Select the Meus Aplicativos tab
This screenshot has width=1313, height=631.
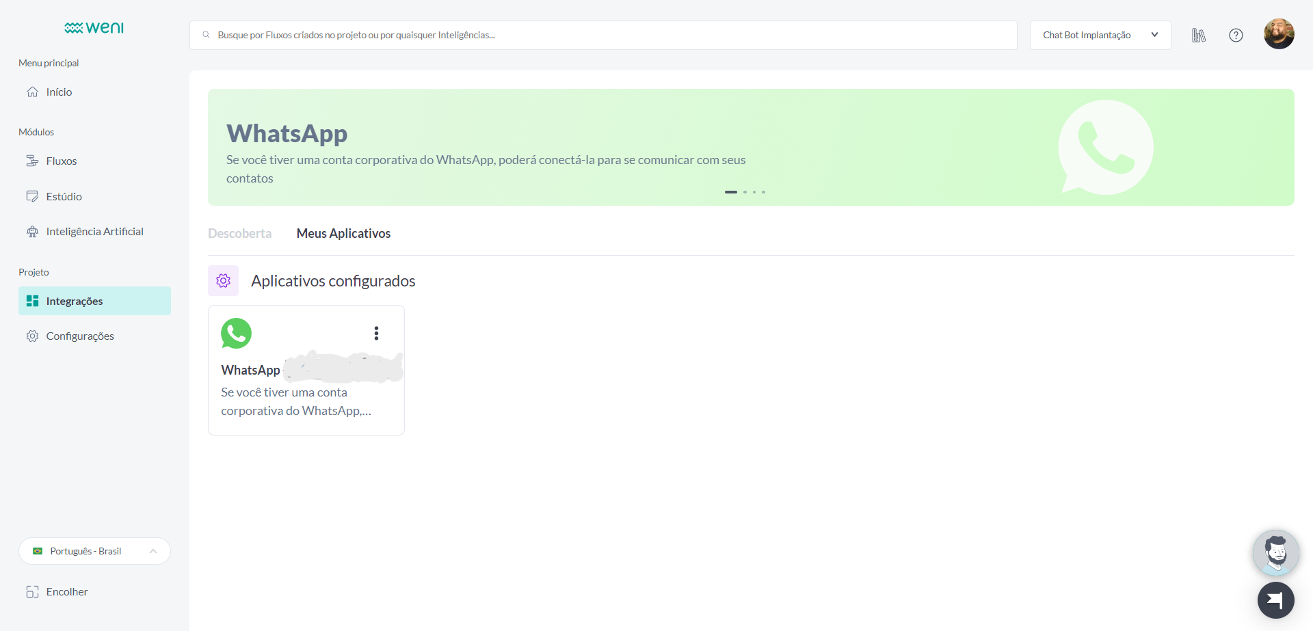(x=343, y=233)
